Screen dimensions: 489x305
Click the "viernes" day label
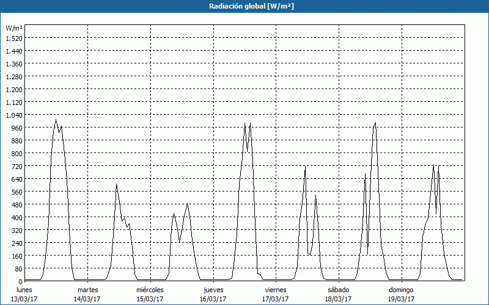276,290
